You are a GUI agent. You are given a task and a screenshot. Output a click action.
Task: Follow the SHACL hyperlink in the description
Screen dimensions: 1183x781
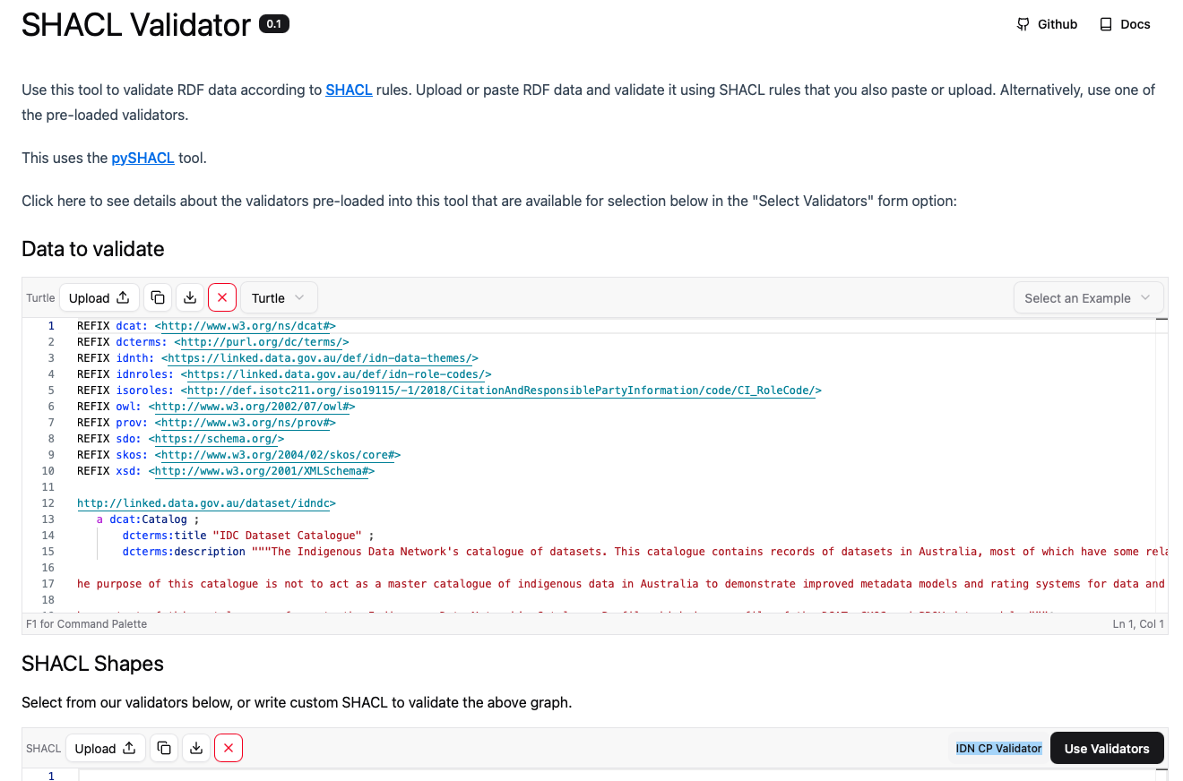[x=349, y=90]
